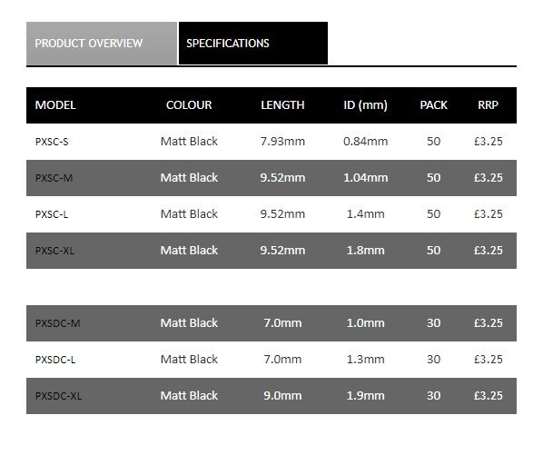
Task: Click the 0.84mm ID value
Action: (x=365, y=142)
